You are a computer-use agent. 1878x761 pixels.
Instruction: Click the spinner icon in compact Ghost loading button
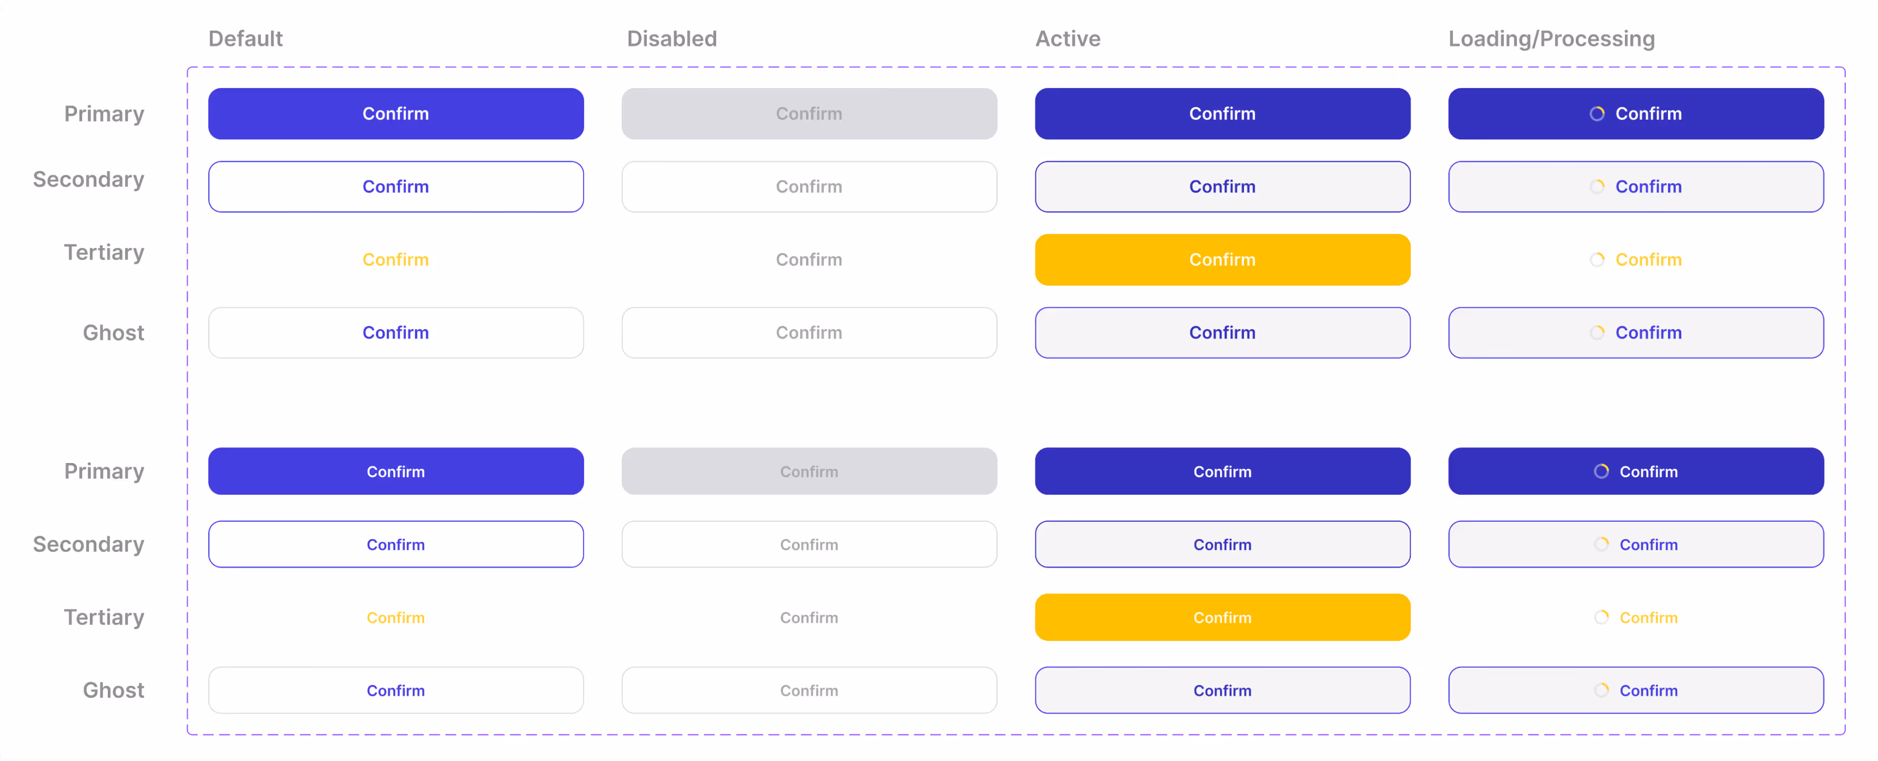(1601, 689)
